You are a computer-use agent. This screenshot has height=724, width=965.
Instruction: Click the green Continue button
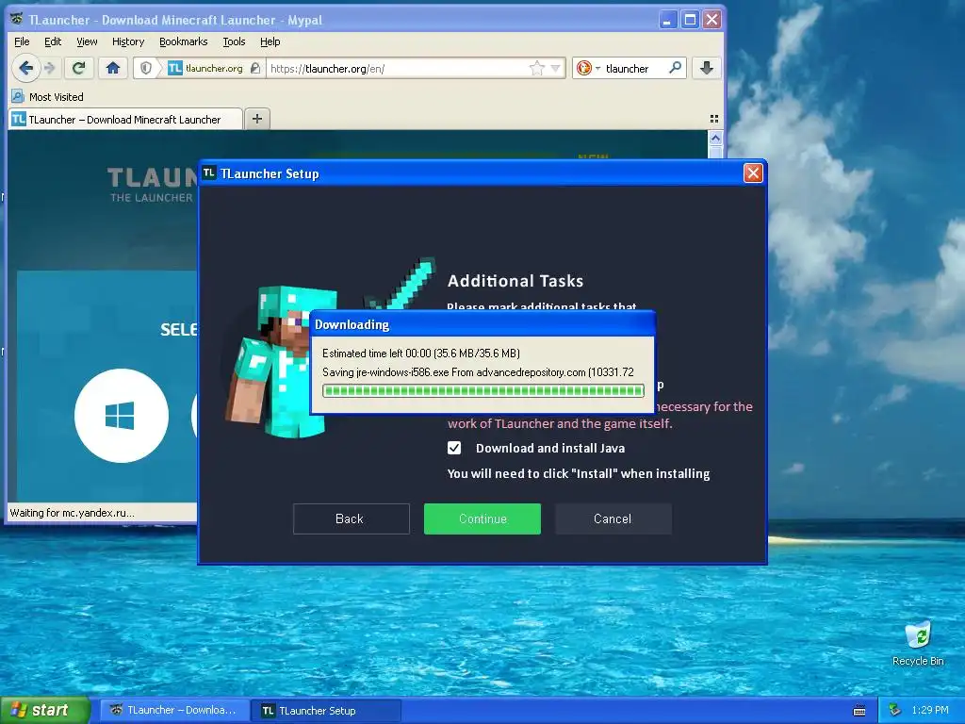[482, 518]
